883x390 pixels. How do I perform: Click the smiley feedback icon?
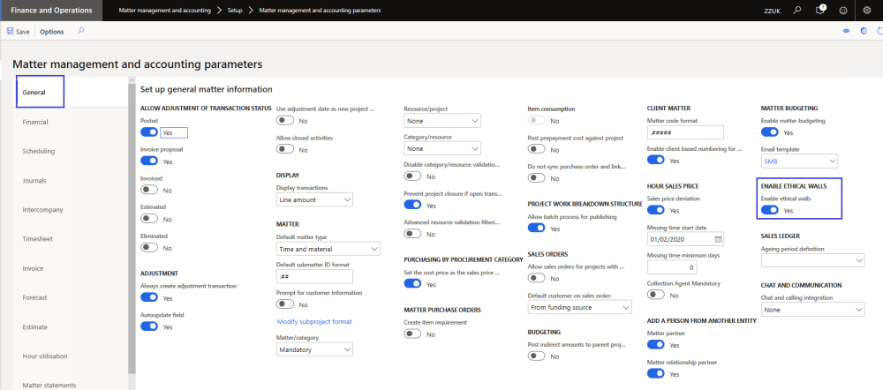pyautogui.click(x=843, y=10)
